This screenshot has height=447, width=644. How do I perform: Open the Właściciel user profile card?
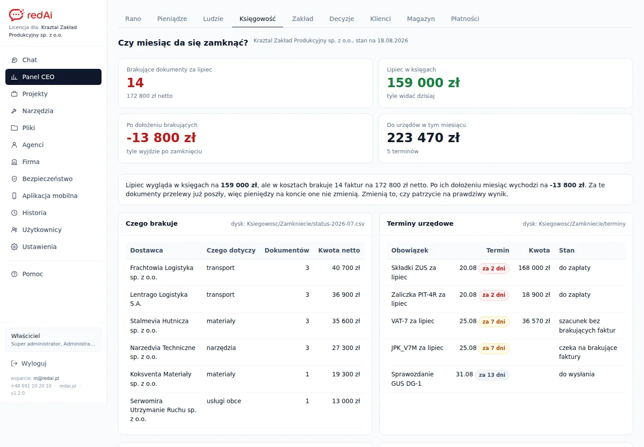[53, 340]
